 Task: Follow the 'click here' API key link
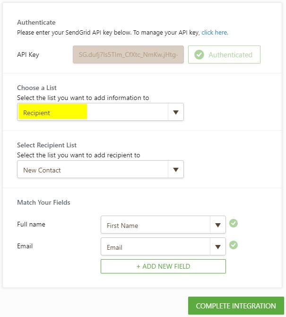(215, 33)
